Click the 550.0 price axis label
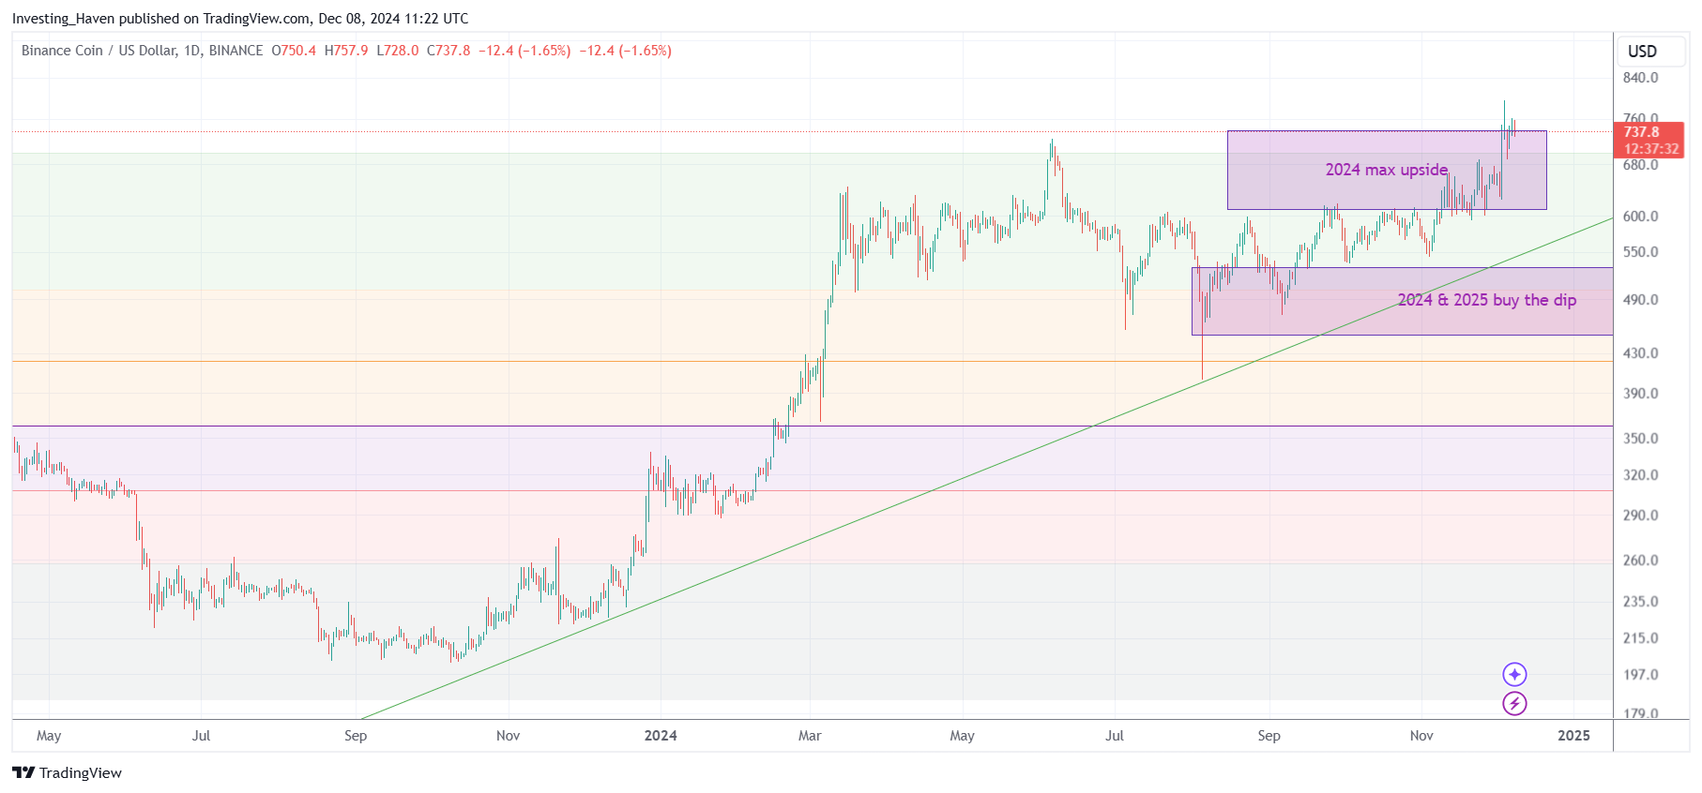 pos(1640,252)
